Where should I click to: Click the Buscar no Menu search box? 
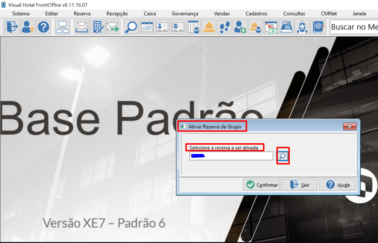pos(354,27)
